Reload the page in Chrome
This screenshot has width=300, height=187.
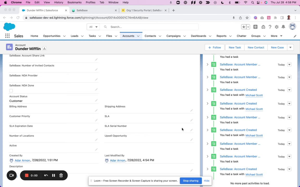18,18
